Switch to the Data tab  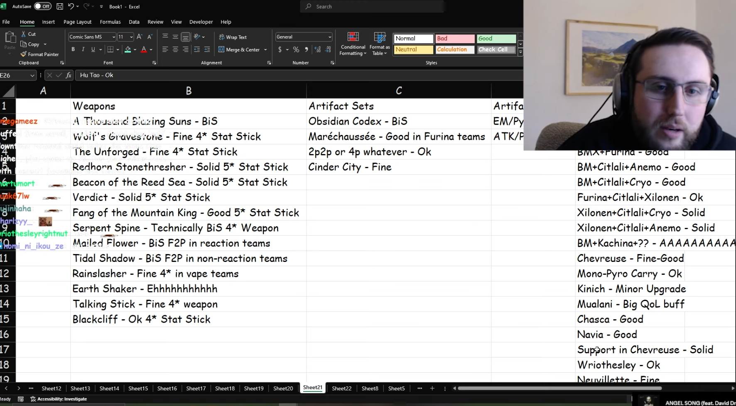tap(134, 22)
